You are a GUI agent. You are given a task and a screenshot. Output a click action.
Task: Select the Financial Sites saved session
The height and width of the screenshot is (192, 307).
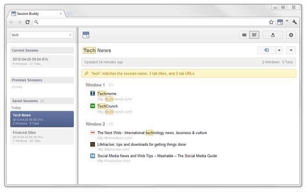coord(42,136)
